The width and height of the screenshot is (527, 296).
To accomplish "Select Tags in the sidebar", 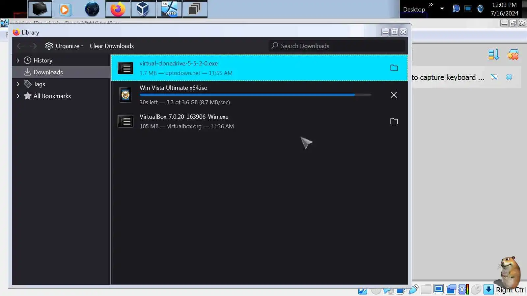I will (x=39, y=84).
